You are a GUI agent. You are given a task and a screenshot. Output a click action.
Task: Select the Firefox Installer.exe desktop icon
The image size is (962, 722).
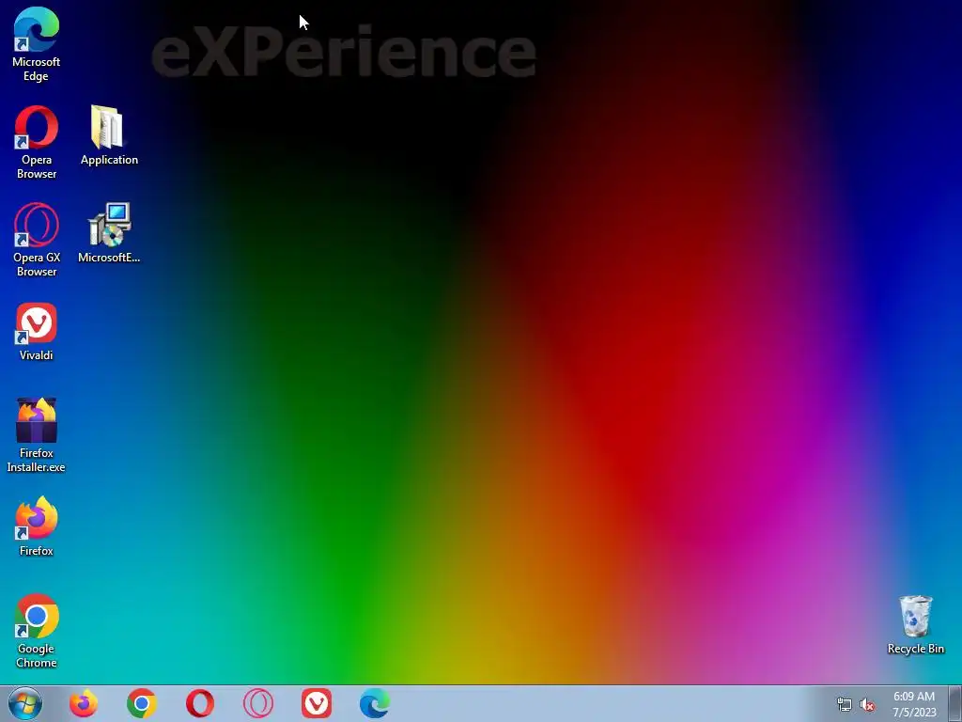click(x=37, y=435)
